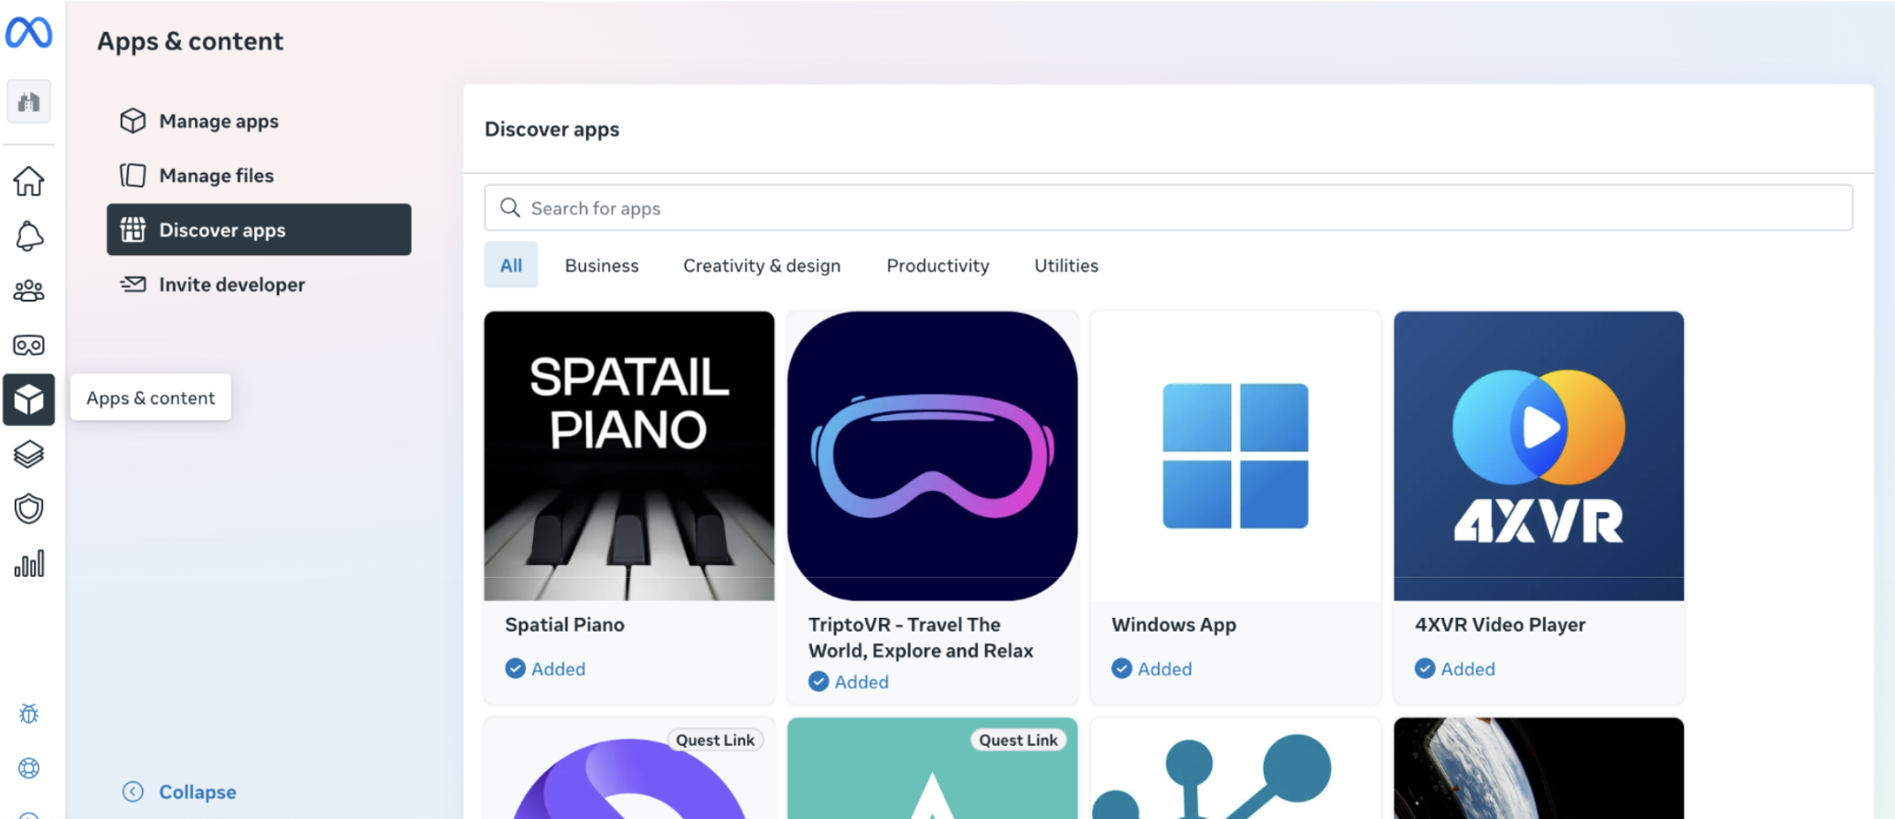Screen dimensions: 1895x819
Task: Select the All filter tab
Action: pyautogui.click(x=510, y=265)
